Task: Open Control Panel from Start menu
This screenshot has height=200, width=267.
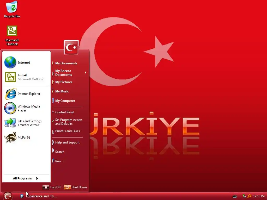Action: 65,112
